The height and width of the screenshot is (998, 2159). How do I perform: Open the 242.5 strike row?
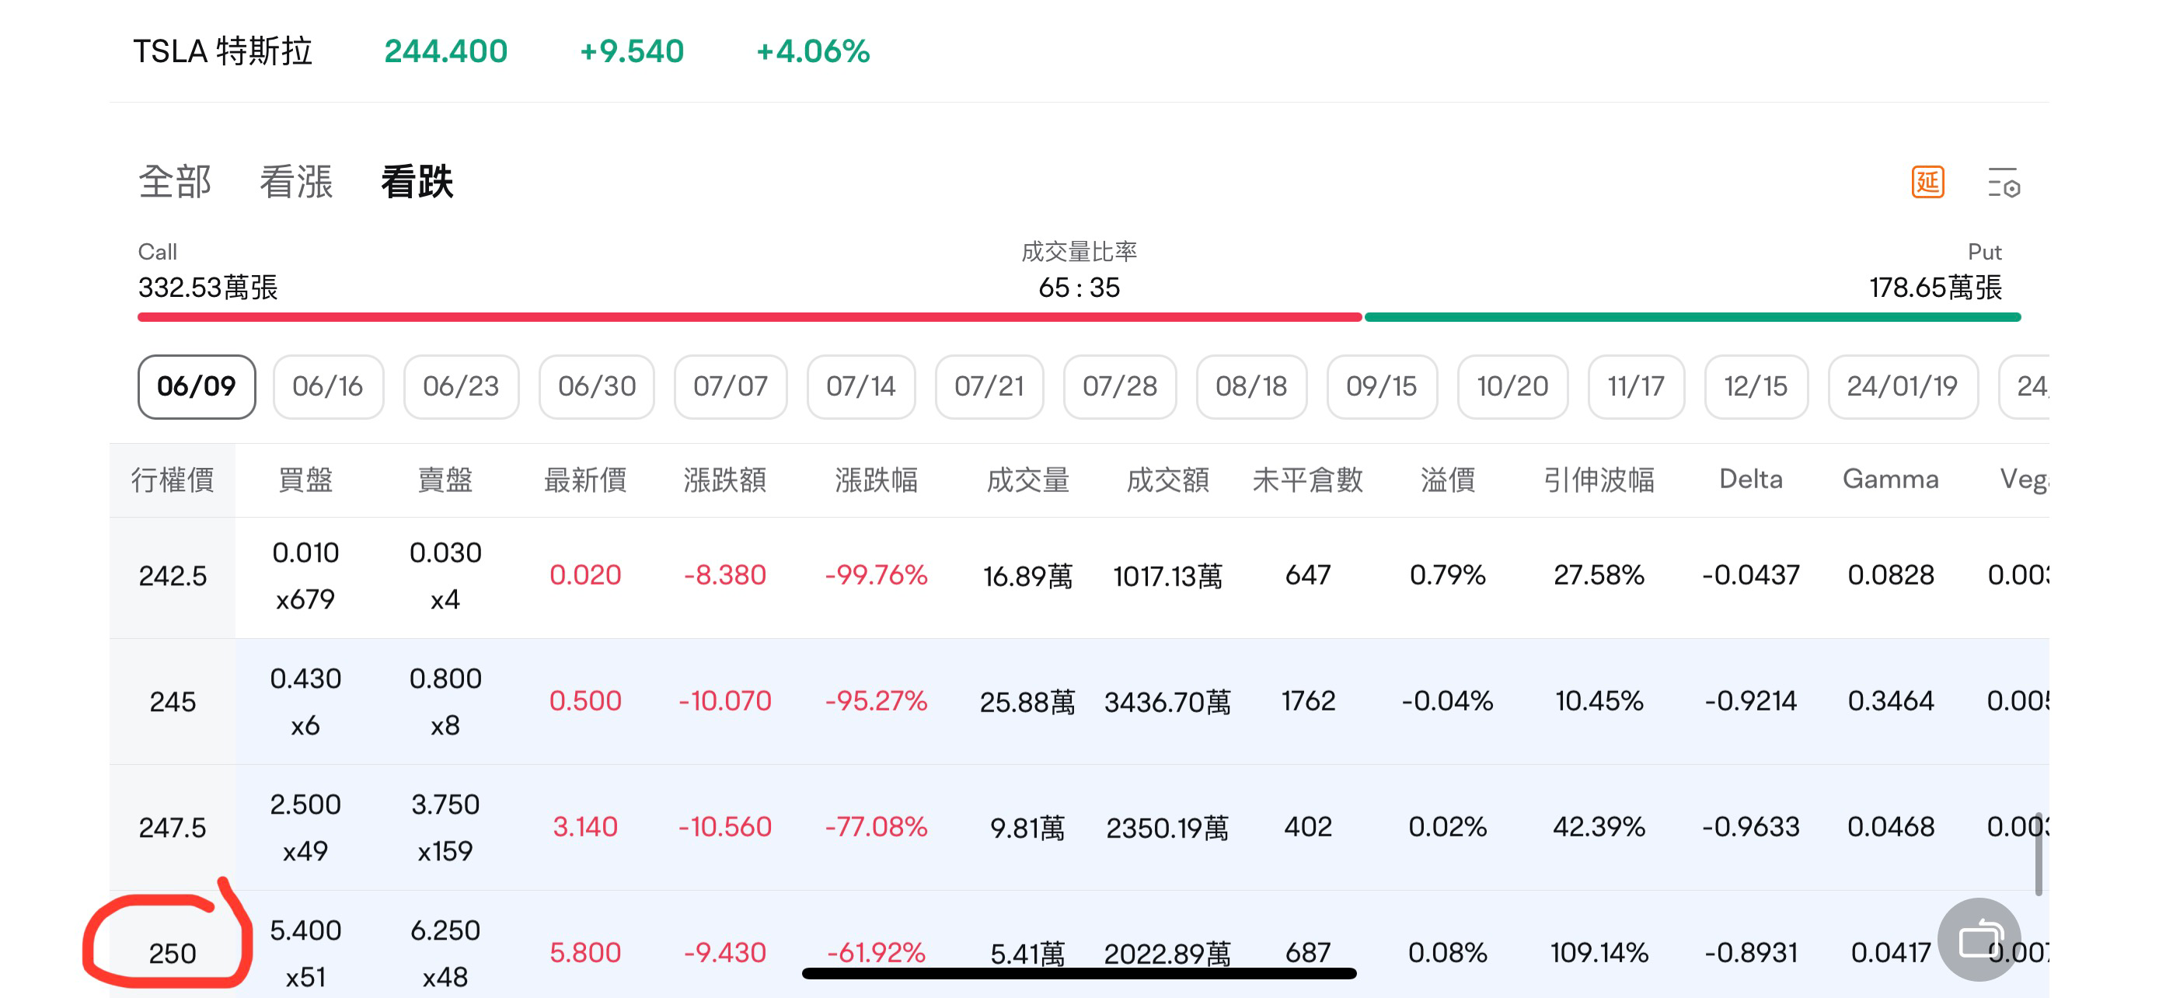click(x=1079, y=577)
